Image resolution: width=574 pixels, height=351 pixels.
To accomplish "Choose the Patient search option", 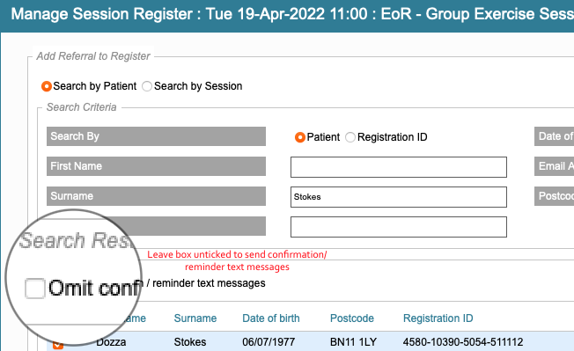I will tap(300, 137).
